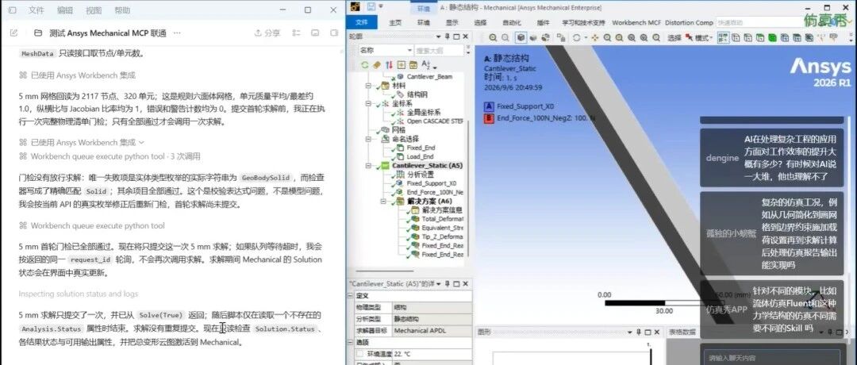
Task: Collapse the 定义 section in details panel
Action: click(351, 296)
